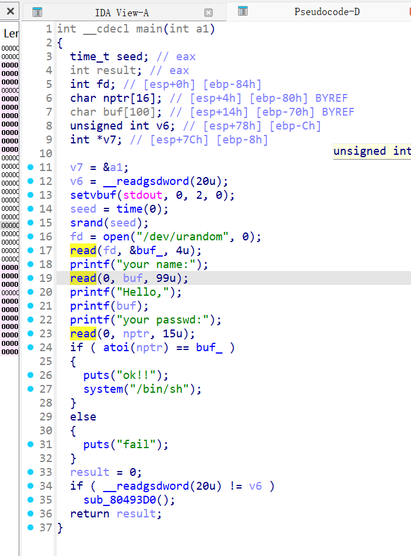Close the left panel with the X button
The height and width of the screenshot is (556, 411).
tap(10, 11)
